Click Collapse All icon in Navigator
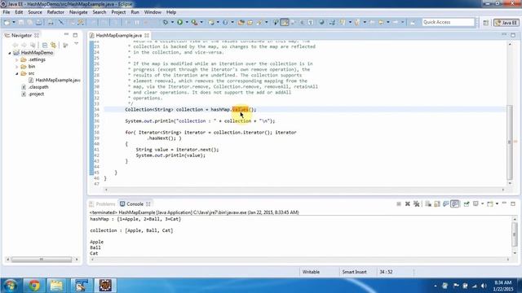Screen dimensions: 522x293 45,45
